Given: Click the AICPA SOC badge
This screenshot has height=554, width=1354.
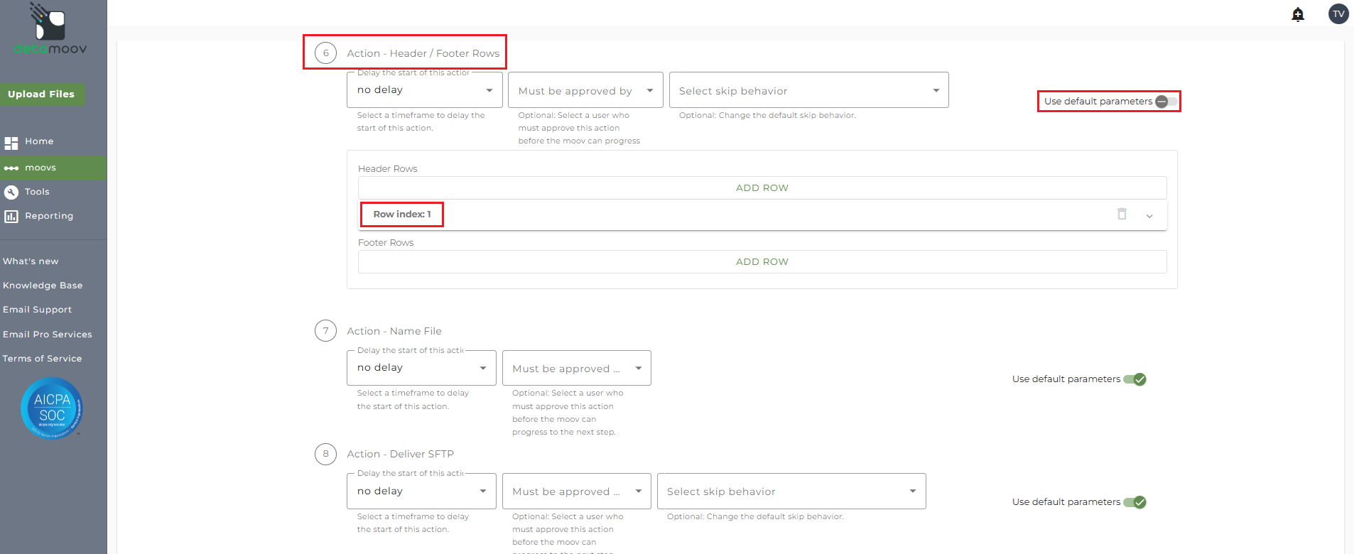Looking at the screenshot, I should point(52,408).
